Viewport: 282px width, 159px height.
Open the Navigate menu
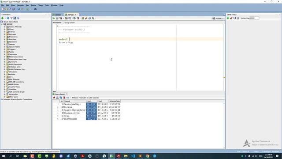tap(20, 5)
